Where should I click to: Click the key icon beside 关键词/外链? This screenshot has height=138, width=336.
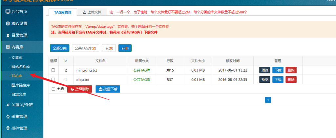tap(8, 105)
